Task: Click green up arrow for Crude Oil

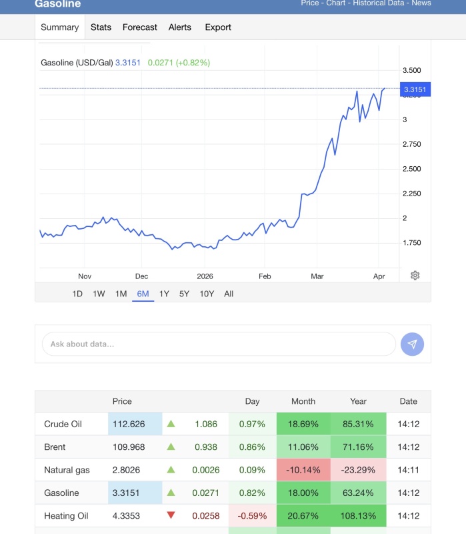Action: coord(171,424)
